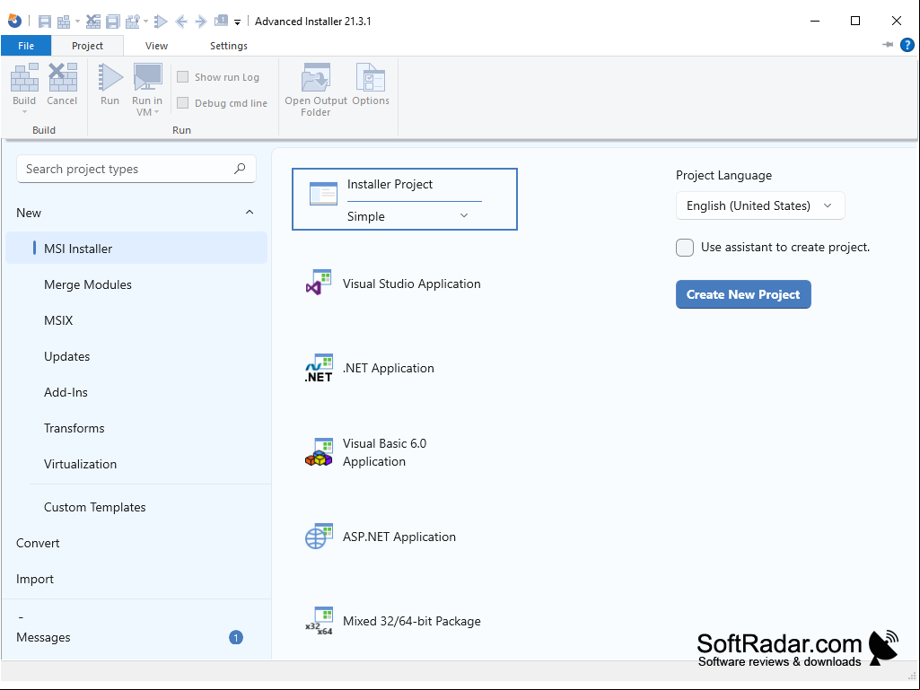This screenshot has height=690, width=920.
Task: Open the Messages section
Action: (x=43, y=637)
